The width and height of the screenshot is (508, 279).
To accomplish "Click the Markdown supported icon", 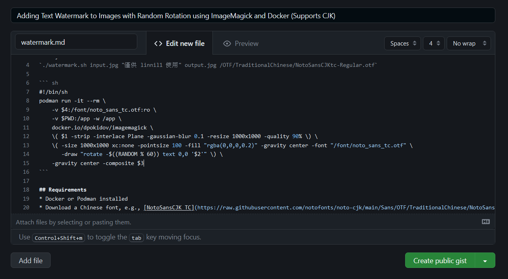I will [486, 222].
